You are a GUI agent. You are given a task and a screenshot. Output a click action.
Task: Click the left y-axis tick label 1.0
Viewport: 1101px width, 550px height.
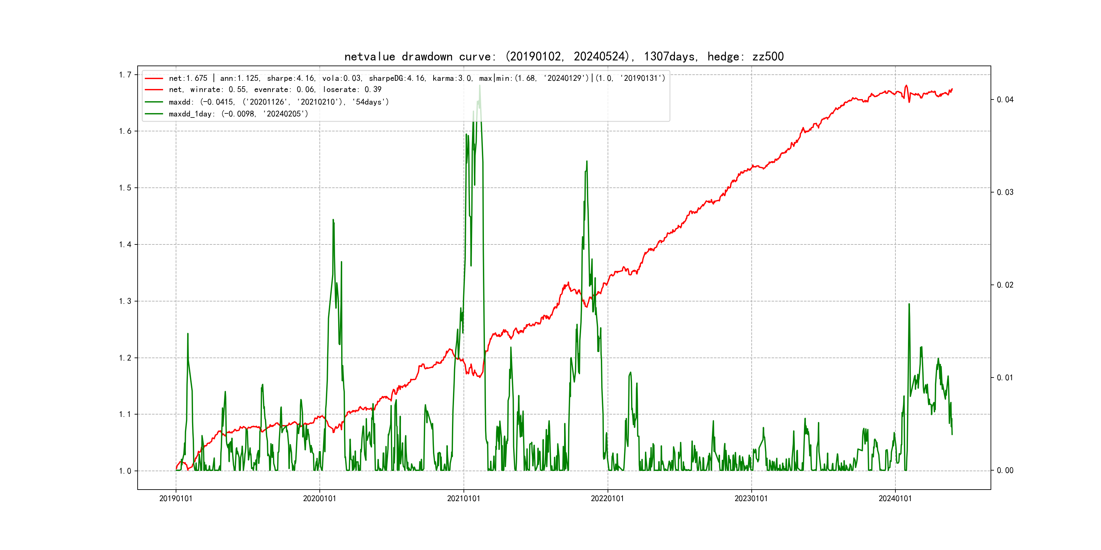click(x=125, y=471)
